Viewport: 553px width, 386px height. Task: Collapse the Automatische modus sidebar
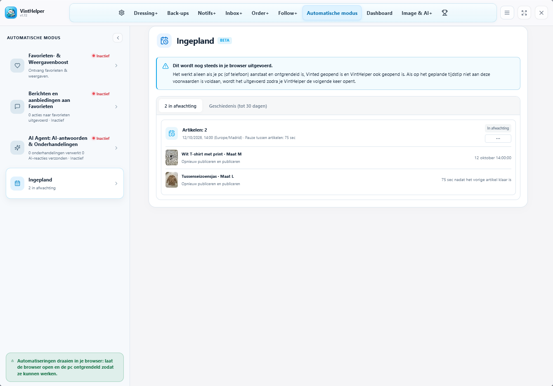118,38
